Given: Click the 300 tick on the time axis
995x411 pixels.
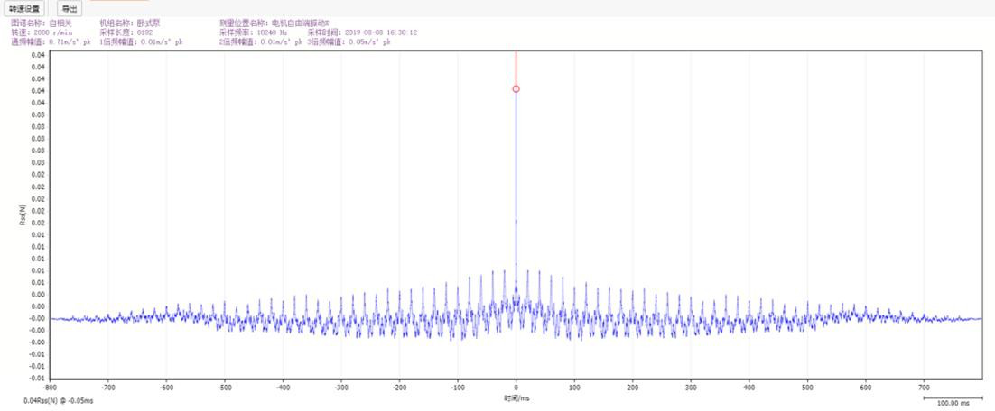Looking at the screenshot, I should [691, 388].
